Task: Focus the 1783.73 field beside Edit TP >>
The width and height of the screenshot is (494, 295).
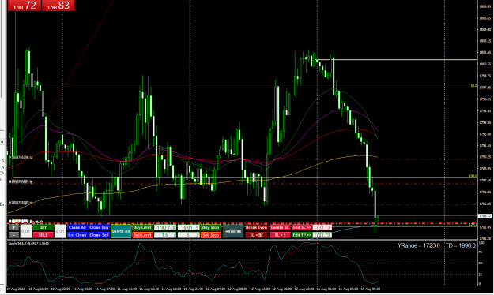Action: 322,235
